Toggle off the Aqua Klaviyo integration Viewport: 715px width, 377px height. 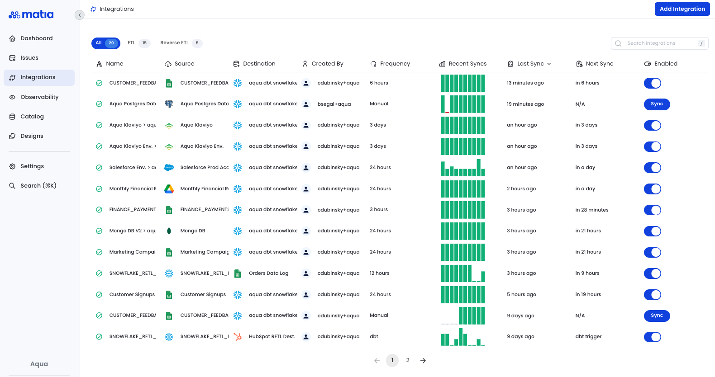(653, 125)
